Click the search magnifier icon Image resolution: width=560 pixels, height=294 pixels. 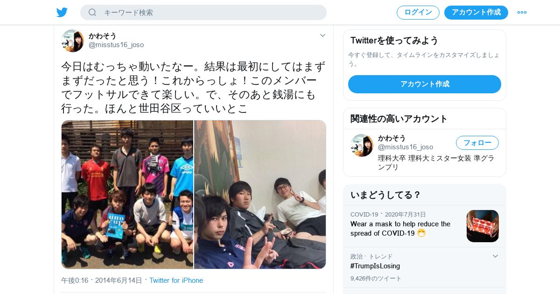click(92, 12)
